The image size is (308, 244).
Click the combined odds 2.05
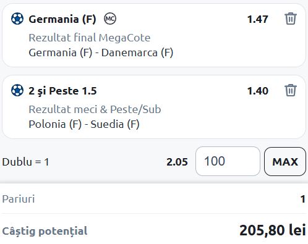coord(177,162)
